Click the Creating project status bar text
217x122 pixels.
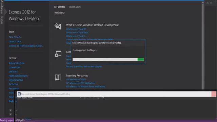[7, 120]
